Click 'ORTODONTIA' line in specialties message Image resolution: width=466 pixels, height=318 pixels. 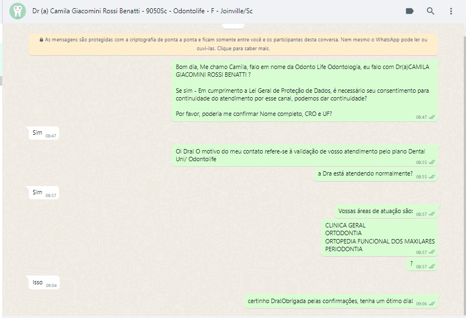343,233
